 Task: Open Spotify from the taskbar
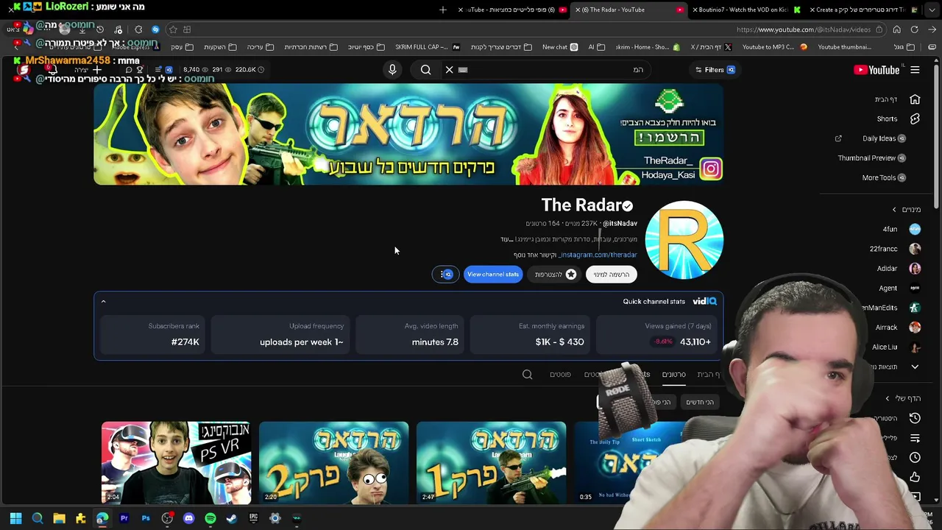click(x=210, y=518)
